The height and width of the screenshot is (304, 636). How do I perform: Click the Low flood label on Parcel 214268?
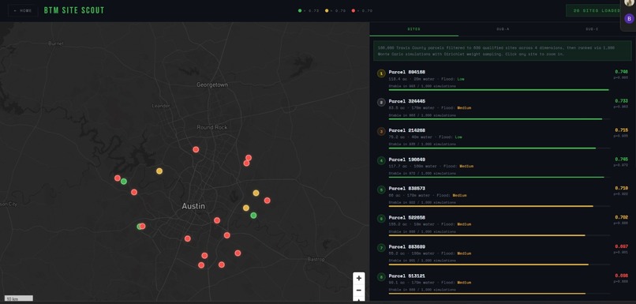pos(458,137)
